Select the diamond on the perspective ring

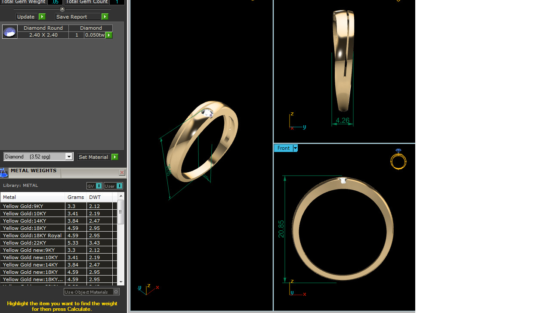(208, 113)
